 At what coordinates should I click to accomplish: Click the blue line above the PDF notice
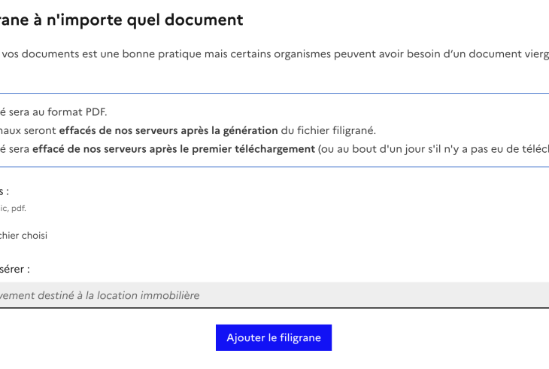tap(274, 94)
